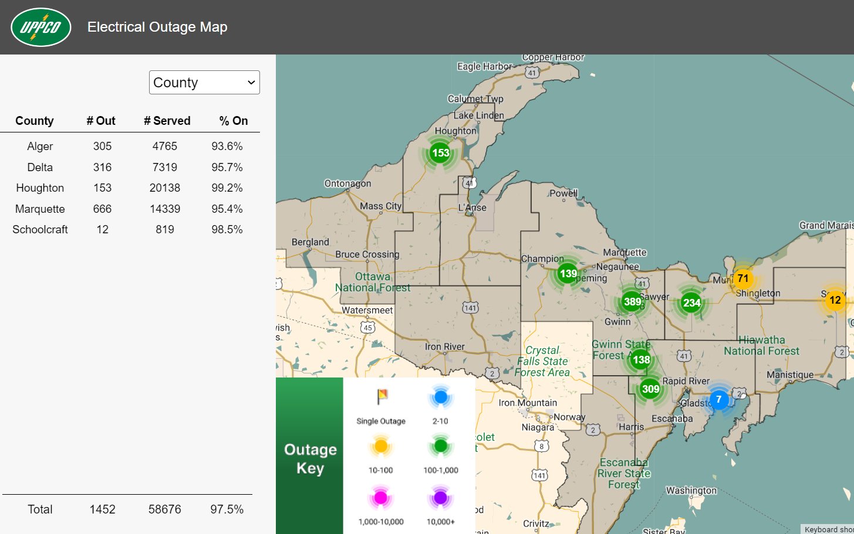854x534 pixels.
Task: Select the Marquette county row name
Action: click(40, 209)
